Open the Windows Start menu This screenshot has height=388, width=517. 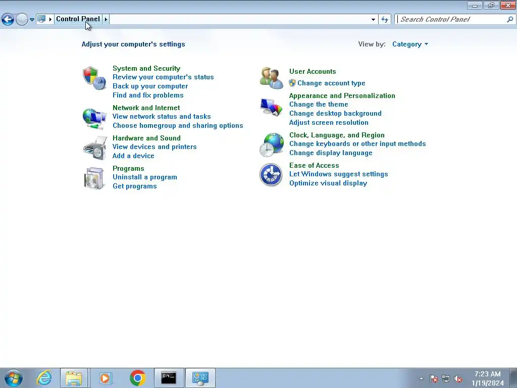tap(14, 378)
